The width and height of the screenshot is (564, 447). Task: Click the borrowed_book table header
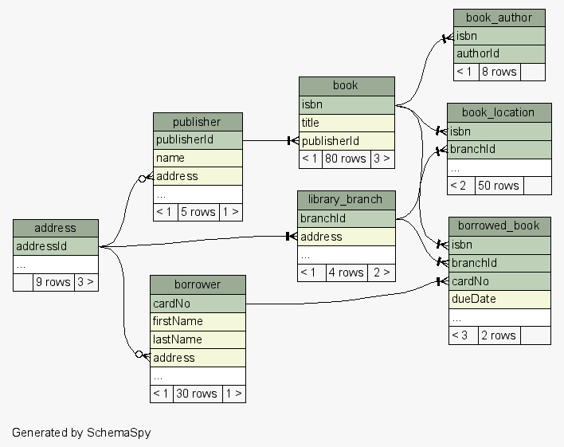499,225
